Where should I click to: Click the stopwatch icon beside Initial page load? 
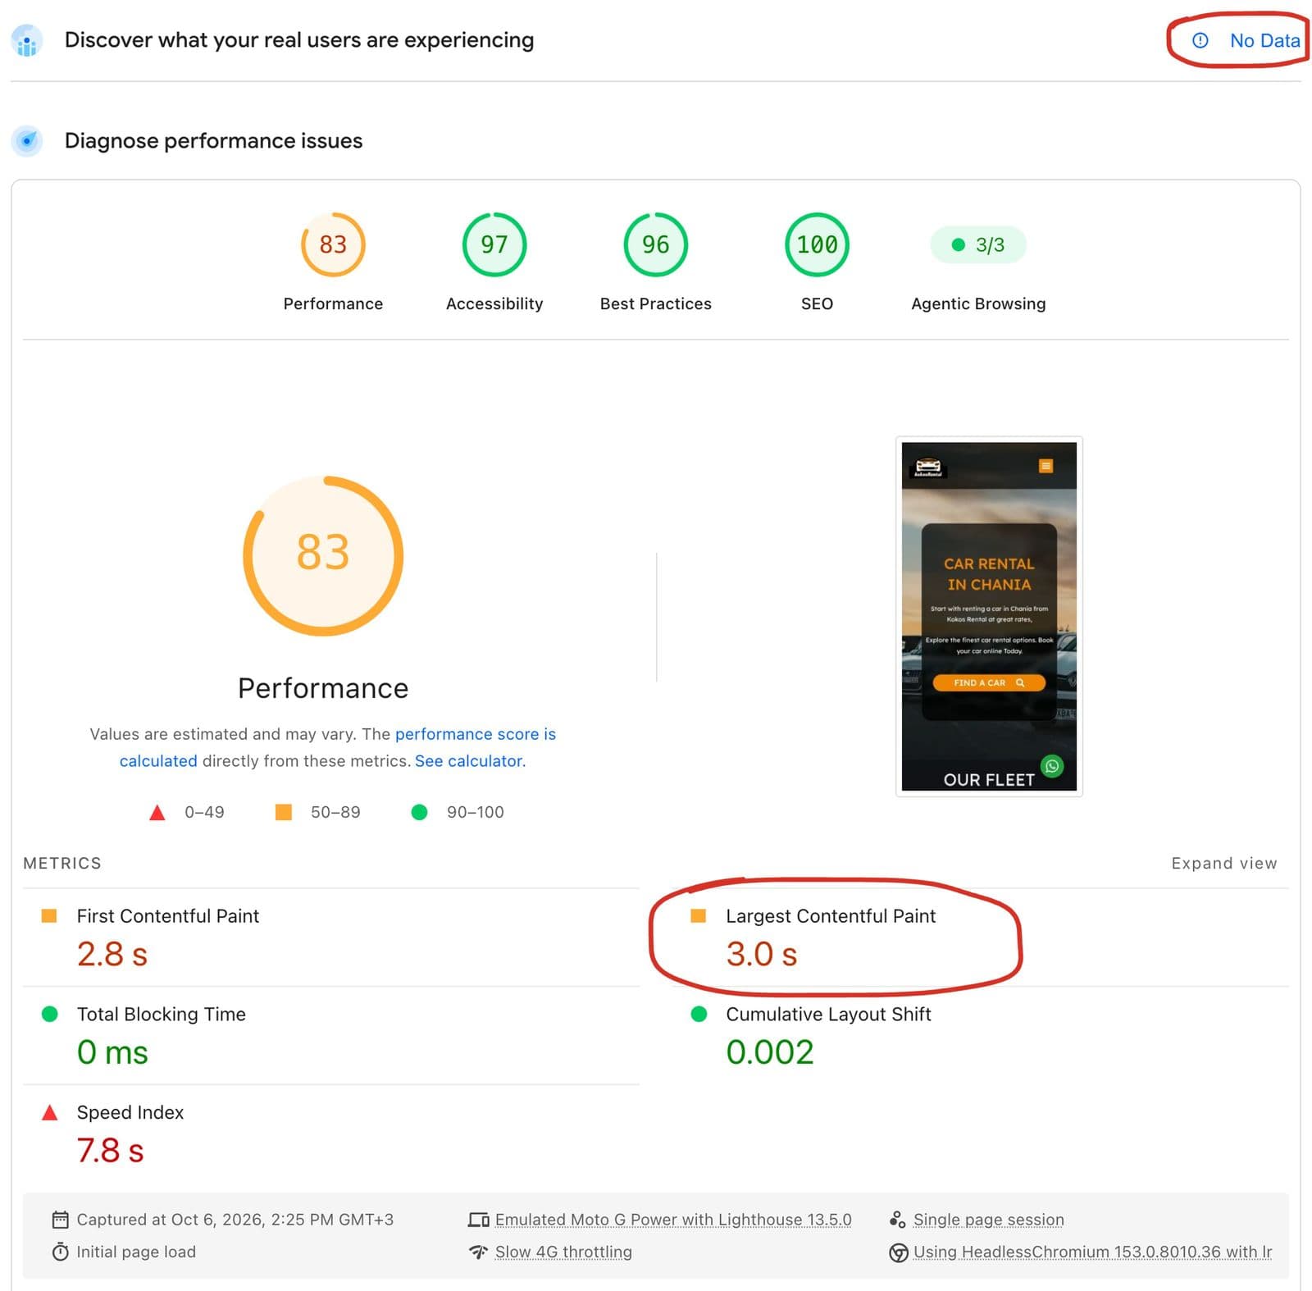(60, 1252)
